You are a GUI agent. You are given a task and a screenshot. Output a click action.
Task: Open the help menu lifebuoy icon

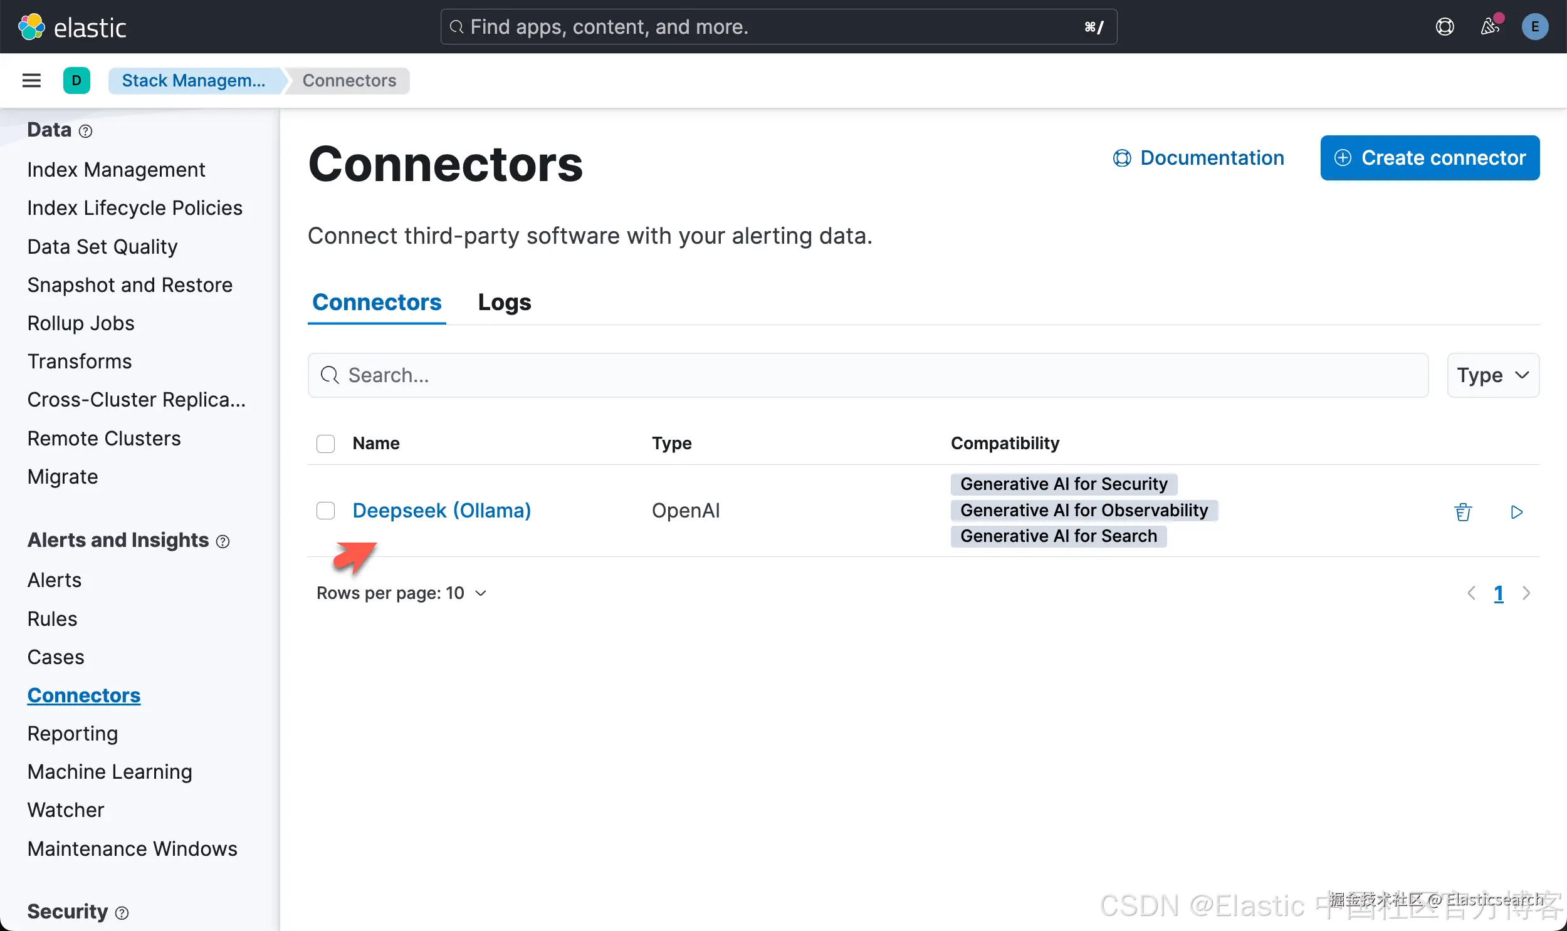click(x=1445, y=27)
